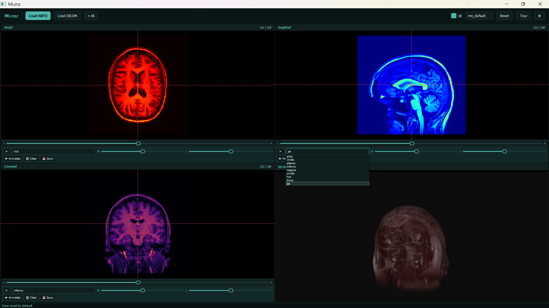549x308 pixels.
Task: Play Sagittal slice animation
Action: click(x=280, y=152)
